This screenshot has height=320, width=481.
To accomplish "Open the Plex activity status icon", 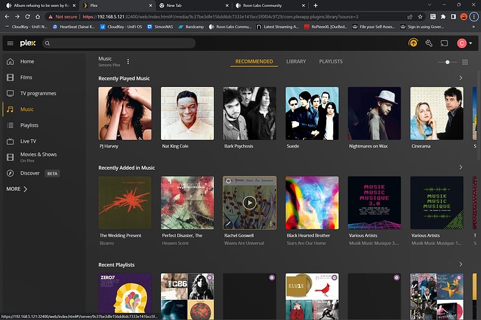I will coord(413,43).
